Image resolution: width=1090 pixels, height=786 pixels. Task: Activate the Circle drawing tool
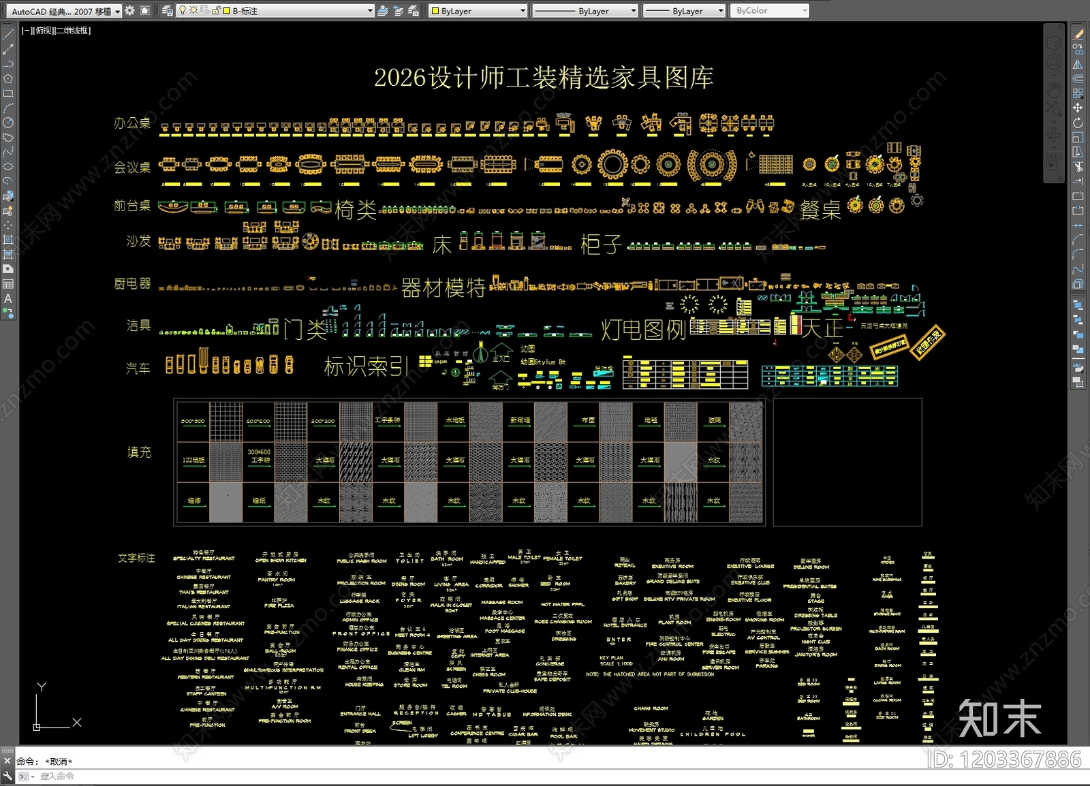click(x=8, y=123)
